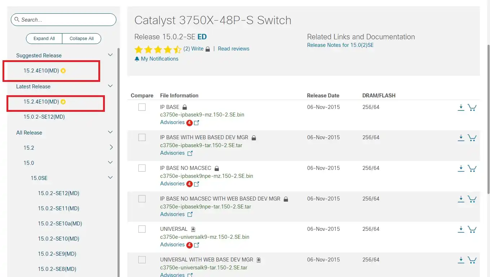Image resolution: width=490 pixels, height=277 pixels.
Task: Select release 15.0.2-SE11(MD)
Action: [59, 208]
